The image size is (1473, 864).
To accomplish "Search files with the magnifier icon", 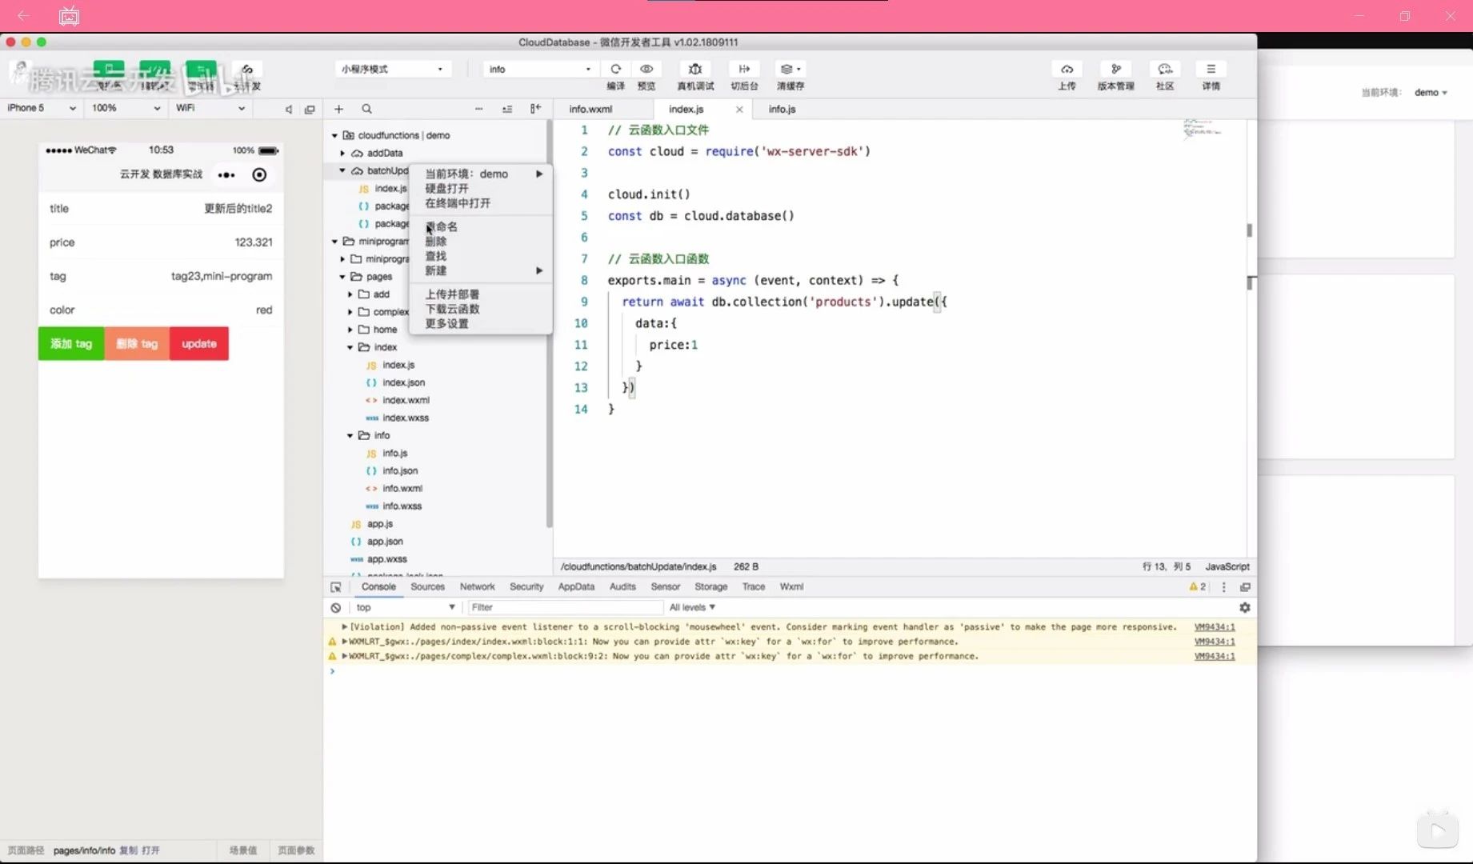I will coord(366,109).
